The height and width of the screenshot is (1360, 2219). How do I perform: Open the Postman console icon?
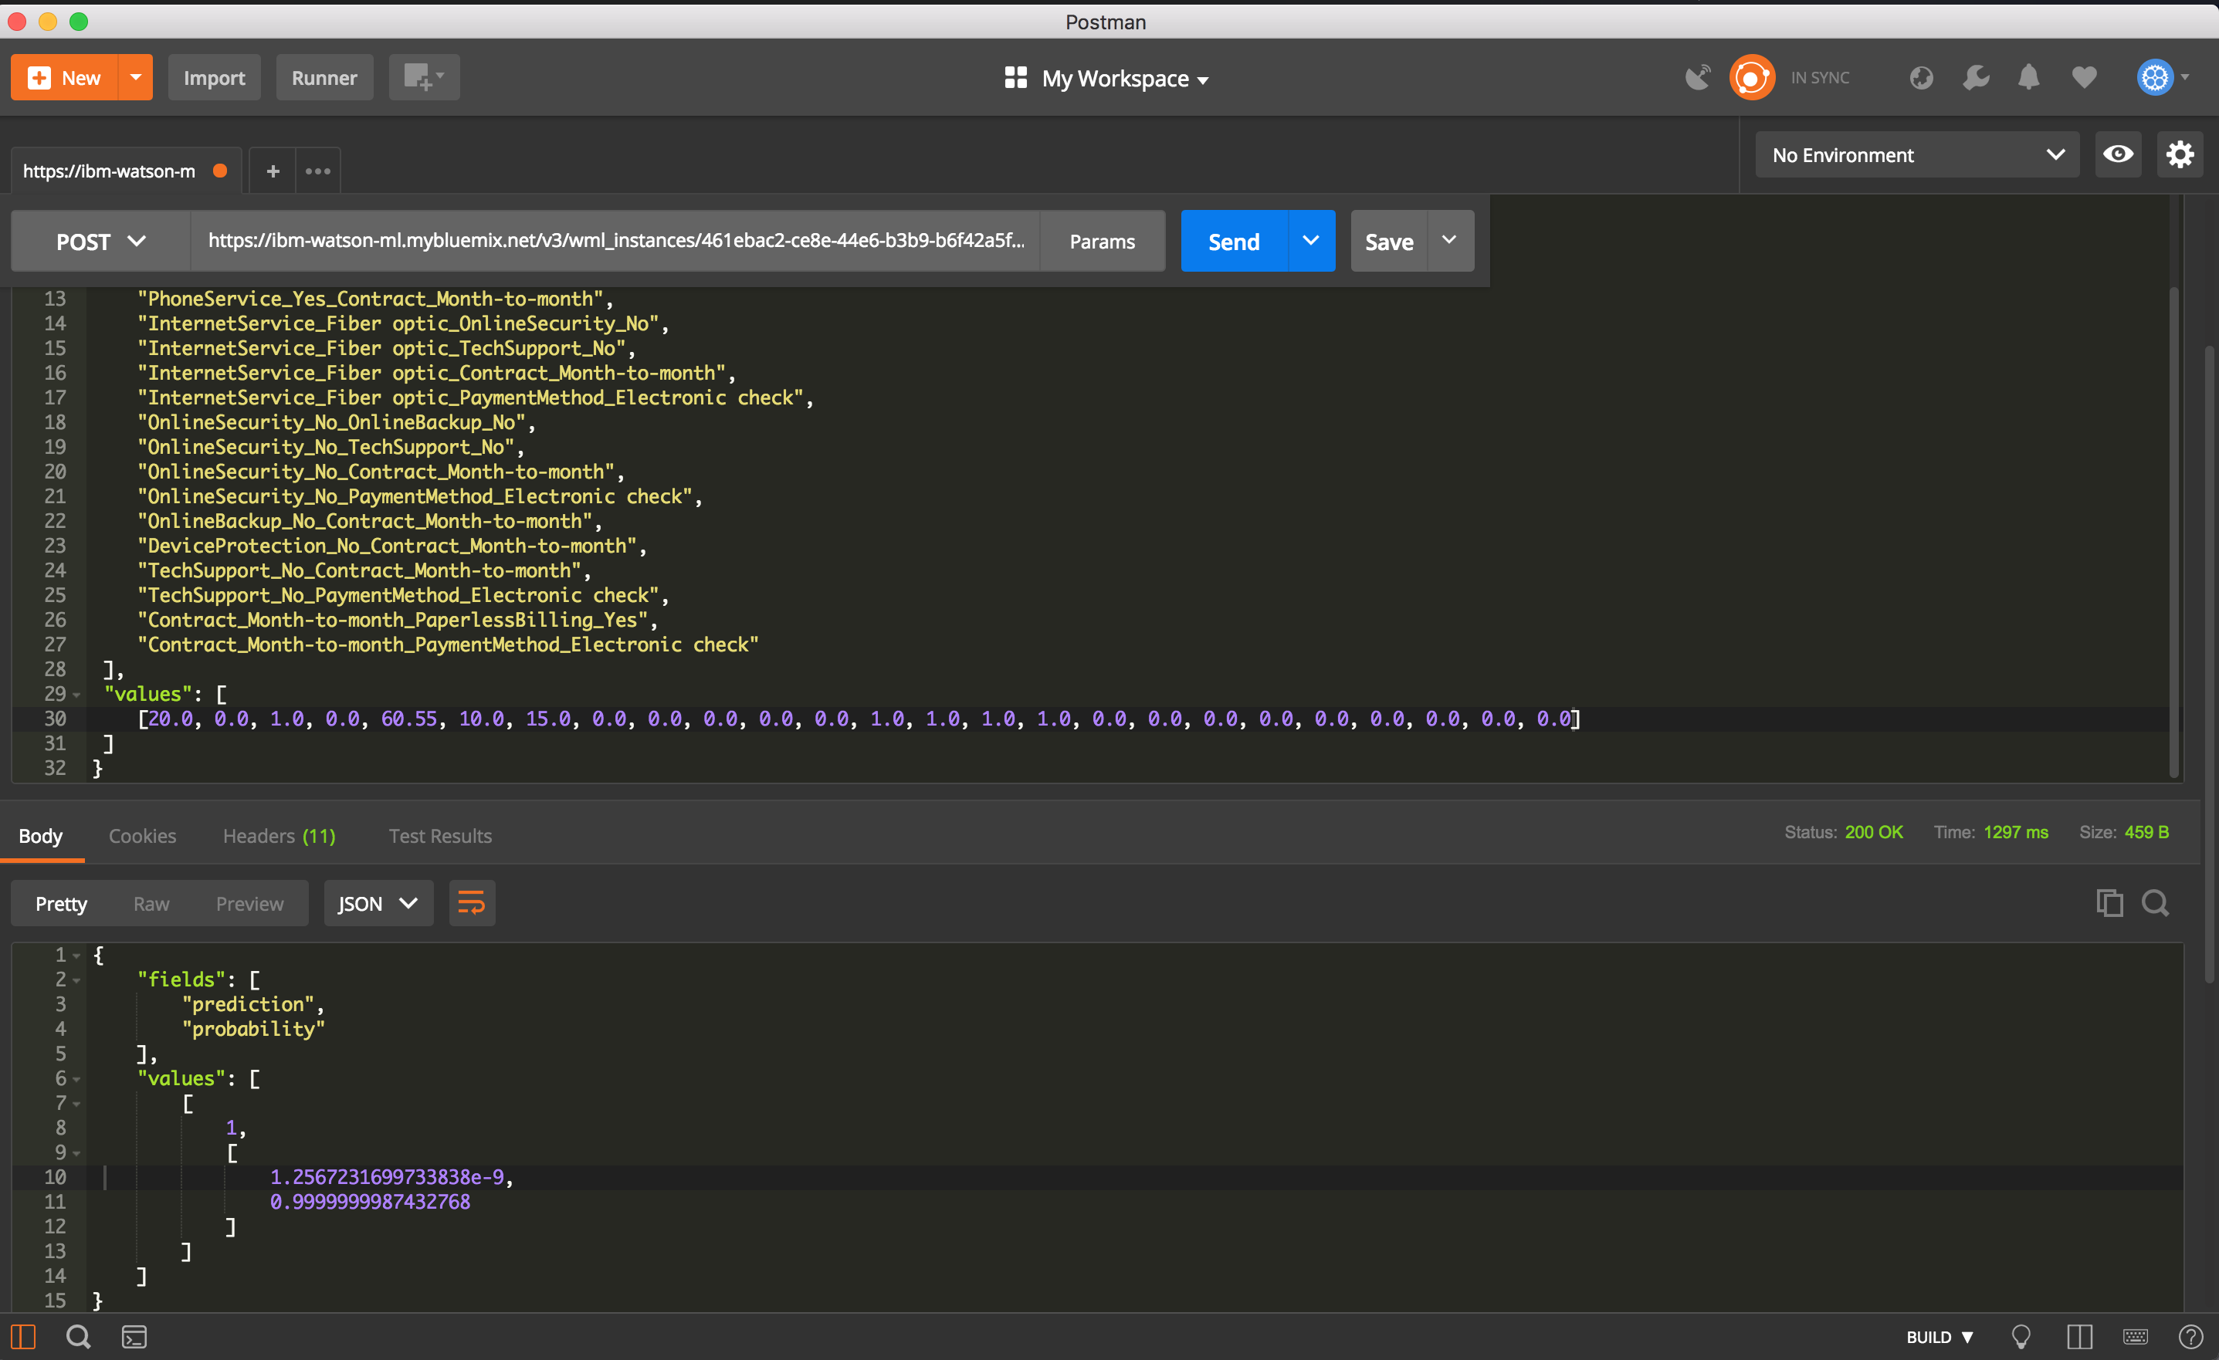[134, 1337]
